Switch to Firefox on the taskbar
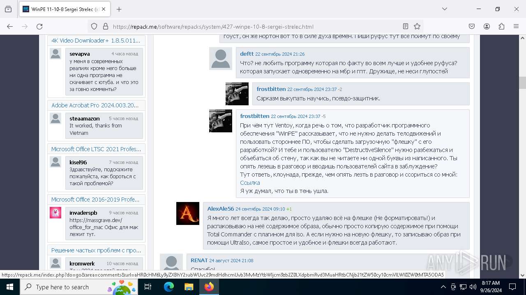526x295 pixels. click(209, 287)
